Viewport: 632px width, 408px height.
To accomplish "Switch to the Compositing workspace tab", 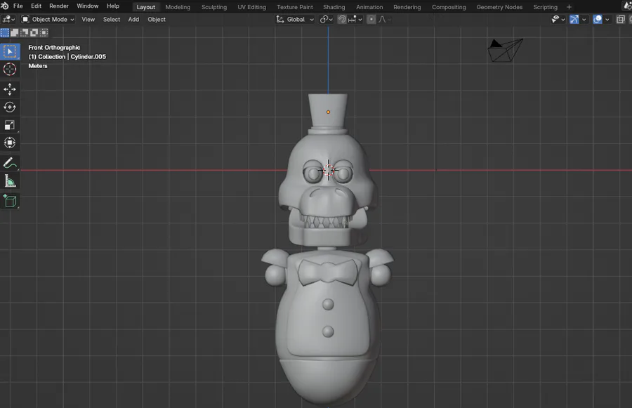I will pos(449,7).
